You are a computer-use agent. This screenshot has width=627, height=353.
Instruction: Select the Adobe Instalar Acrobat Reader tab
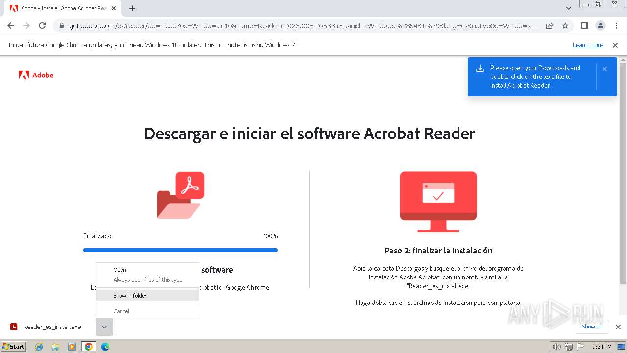(x=63, y=8)
